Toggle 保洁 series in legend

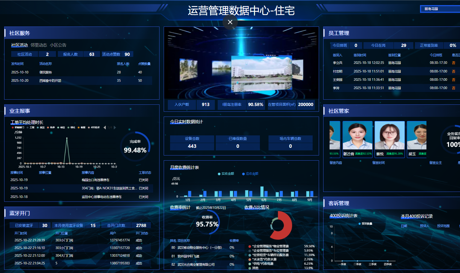[x=41, y=127]
